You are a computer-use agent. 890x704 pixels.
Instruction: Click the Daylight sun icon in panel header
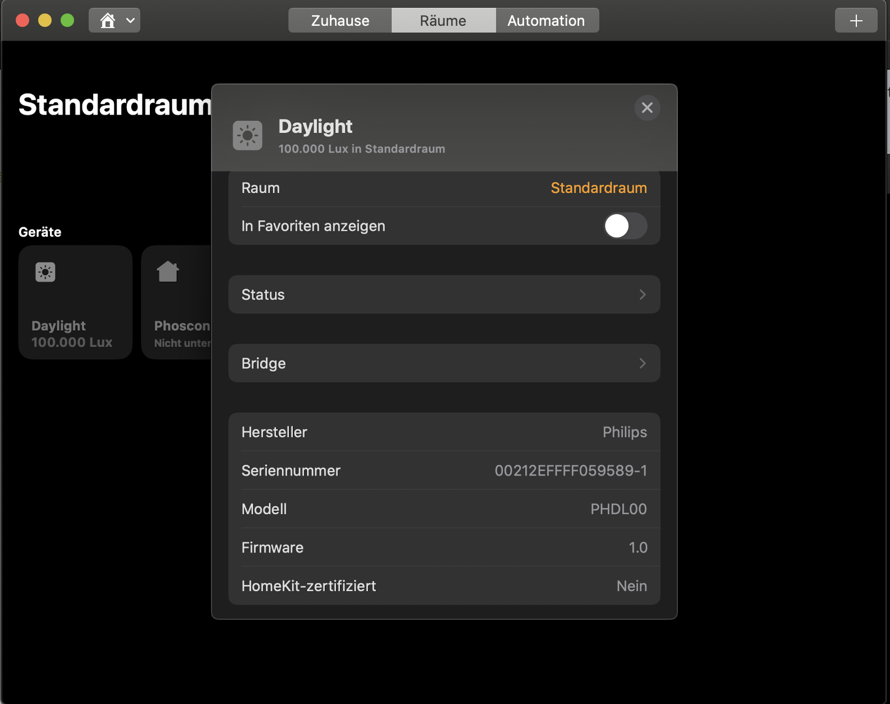(x=247, y=135)
